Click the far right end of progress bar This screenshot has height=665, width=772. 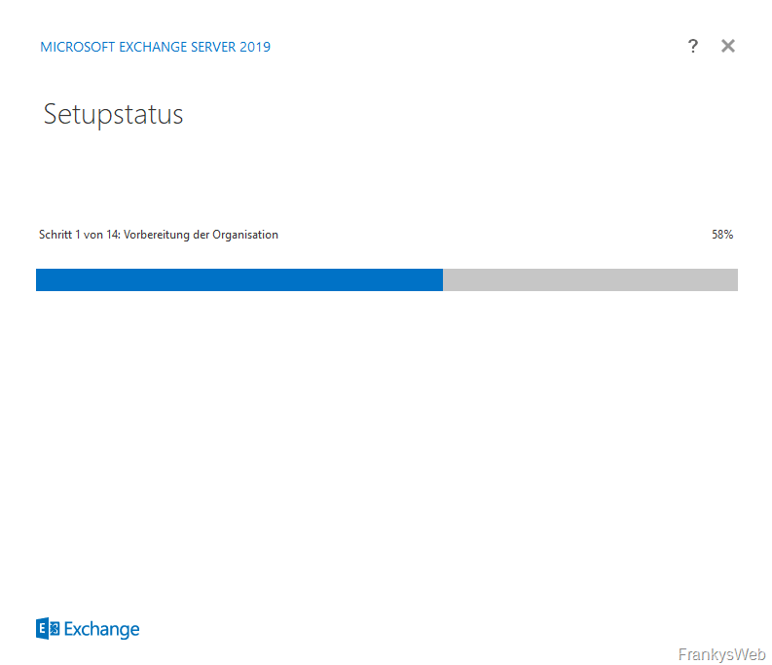pos(735,279)
